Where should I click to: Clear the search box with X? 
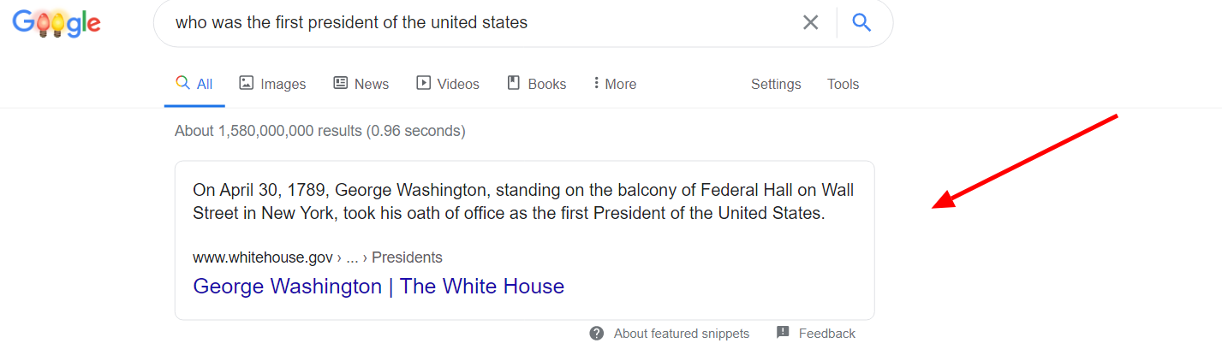[x=810, y=23]
